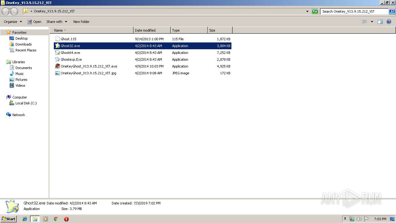Select the Ghost.115 file icon
Viewport: 396px width, 223px height.
58,39
